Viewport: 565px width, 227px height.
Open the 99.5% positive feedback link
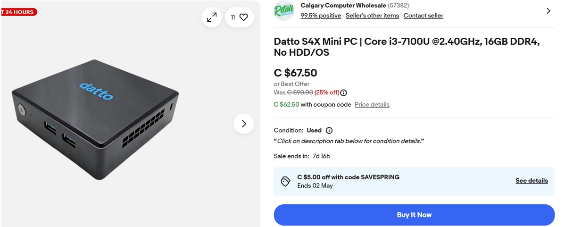click(321, 16)
